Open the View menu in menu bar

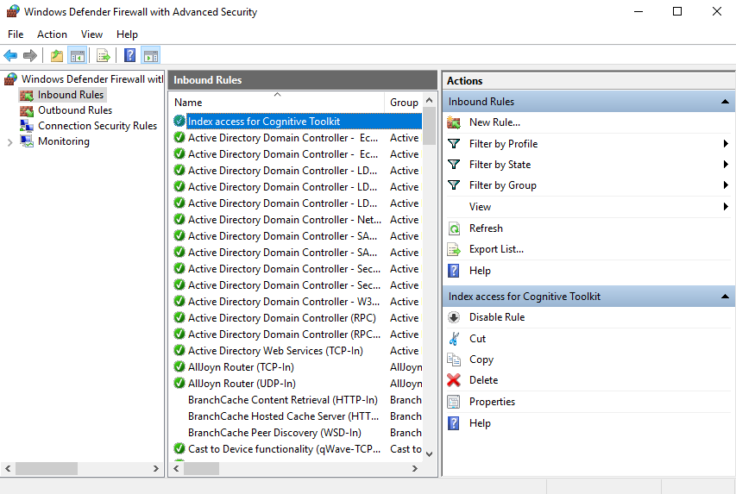91,34
